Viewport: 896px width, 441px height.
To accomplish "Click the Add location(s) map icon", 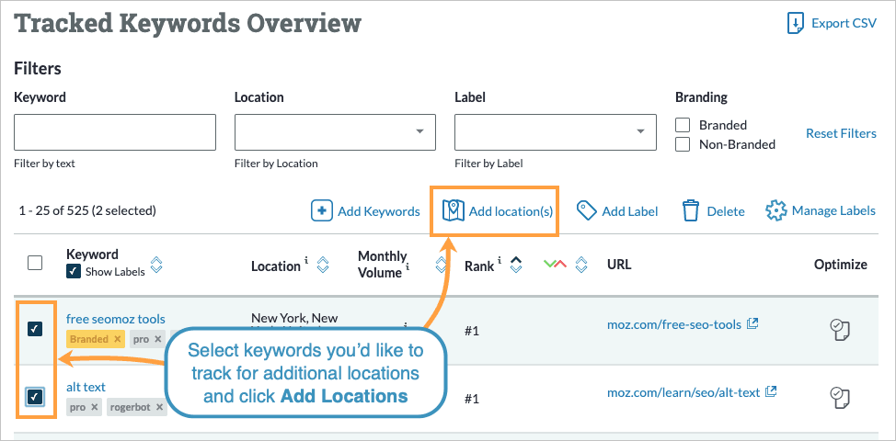I will (x=454, y=211).
